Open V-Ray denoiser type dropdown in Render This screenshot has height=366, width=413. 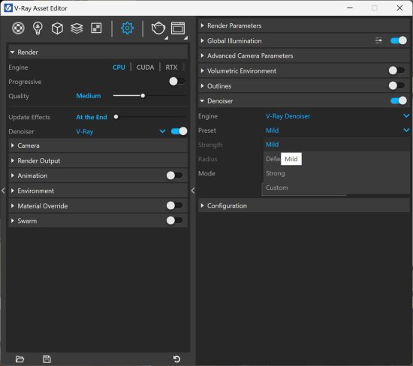(162, 131)
